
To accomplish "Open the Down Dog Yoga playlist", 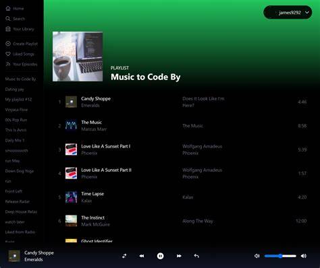I will [20, 171].
